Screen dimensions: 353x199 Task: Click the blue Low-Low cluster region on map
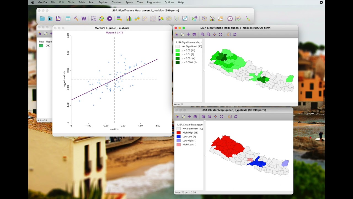(257, 163)
